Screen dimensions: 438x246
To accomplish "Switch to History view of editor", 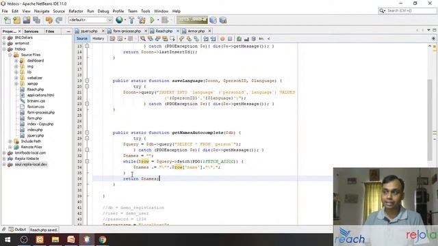I will tap(98, 39).
